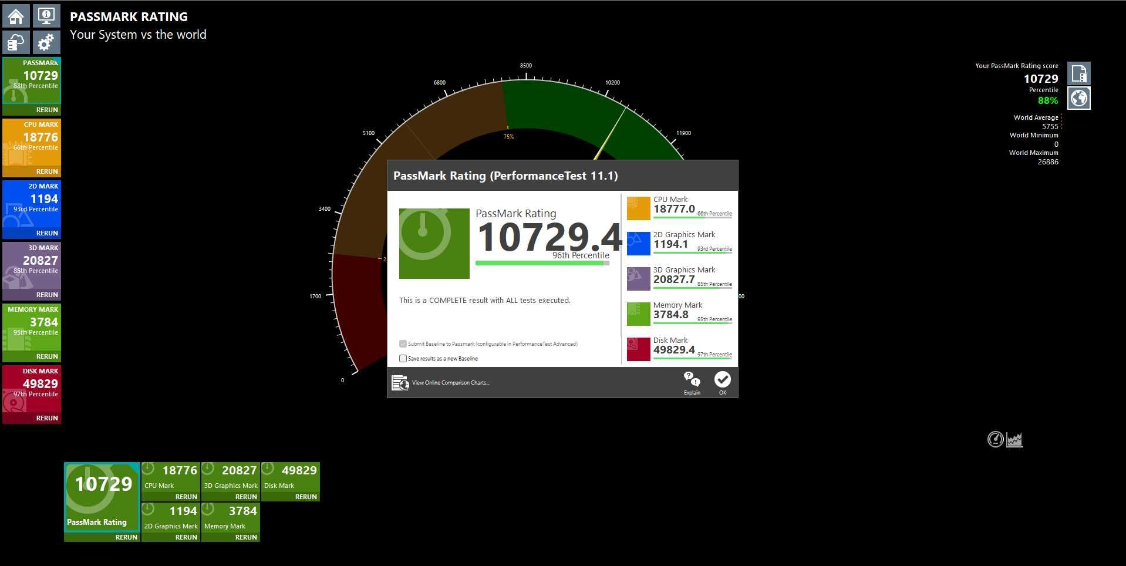Click the blue 2D Graphics Mark icon
The height and width of the screenshot is (566, 1126).
pyautogui.click(x=639, y=244)
